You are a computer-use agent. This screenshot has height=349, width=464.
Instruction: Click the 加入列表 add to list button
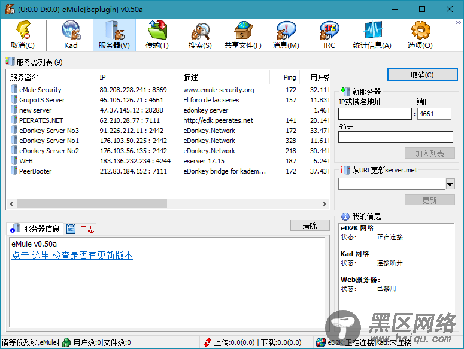click(430, 153)
